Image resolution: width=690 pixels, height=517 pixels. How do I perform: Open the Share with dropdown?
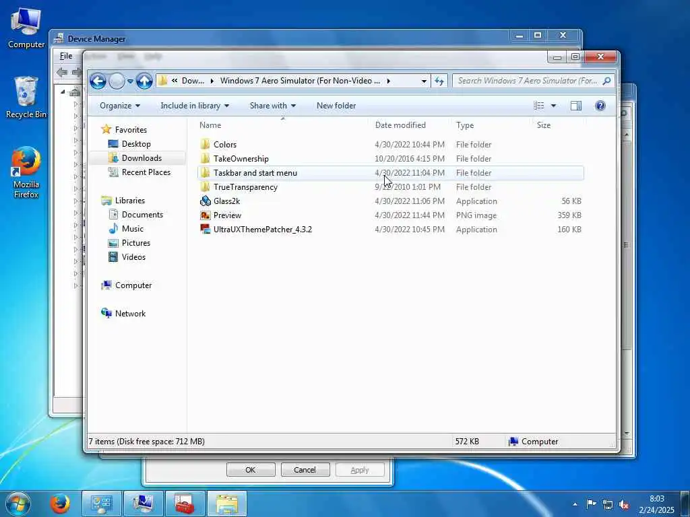click(272, 106)
